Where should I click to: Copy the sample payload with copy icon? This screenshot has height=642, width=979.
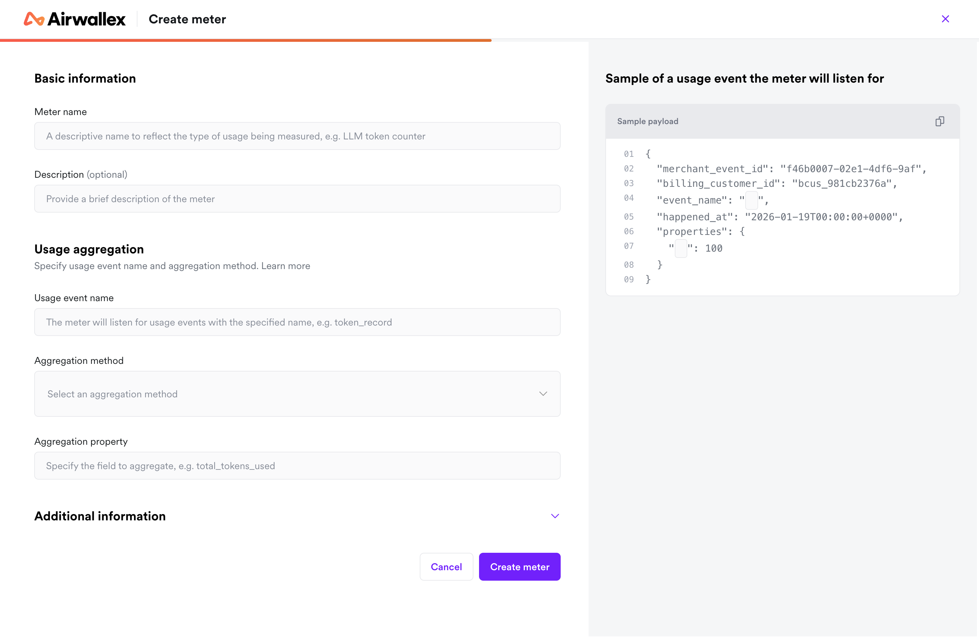tap(939, 121)
